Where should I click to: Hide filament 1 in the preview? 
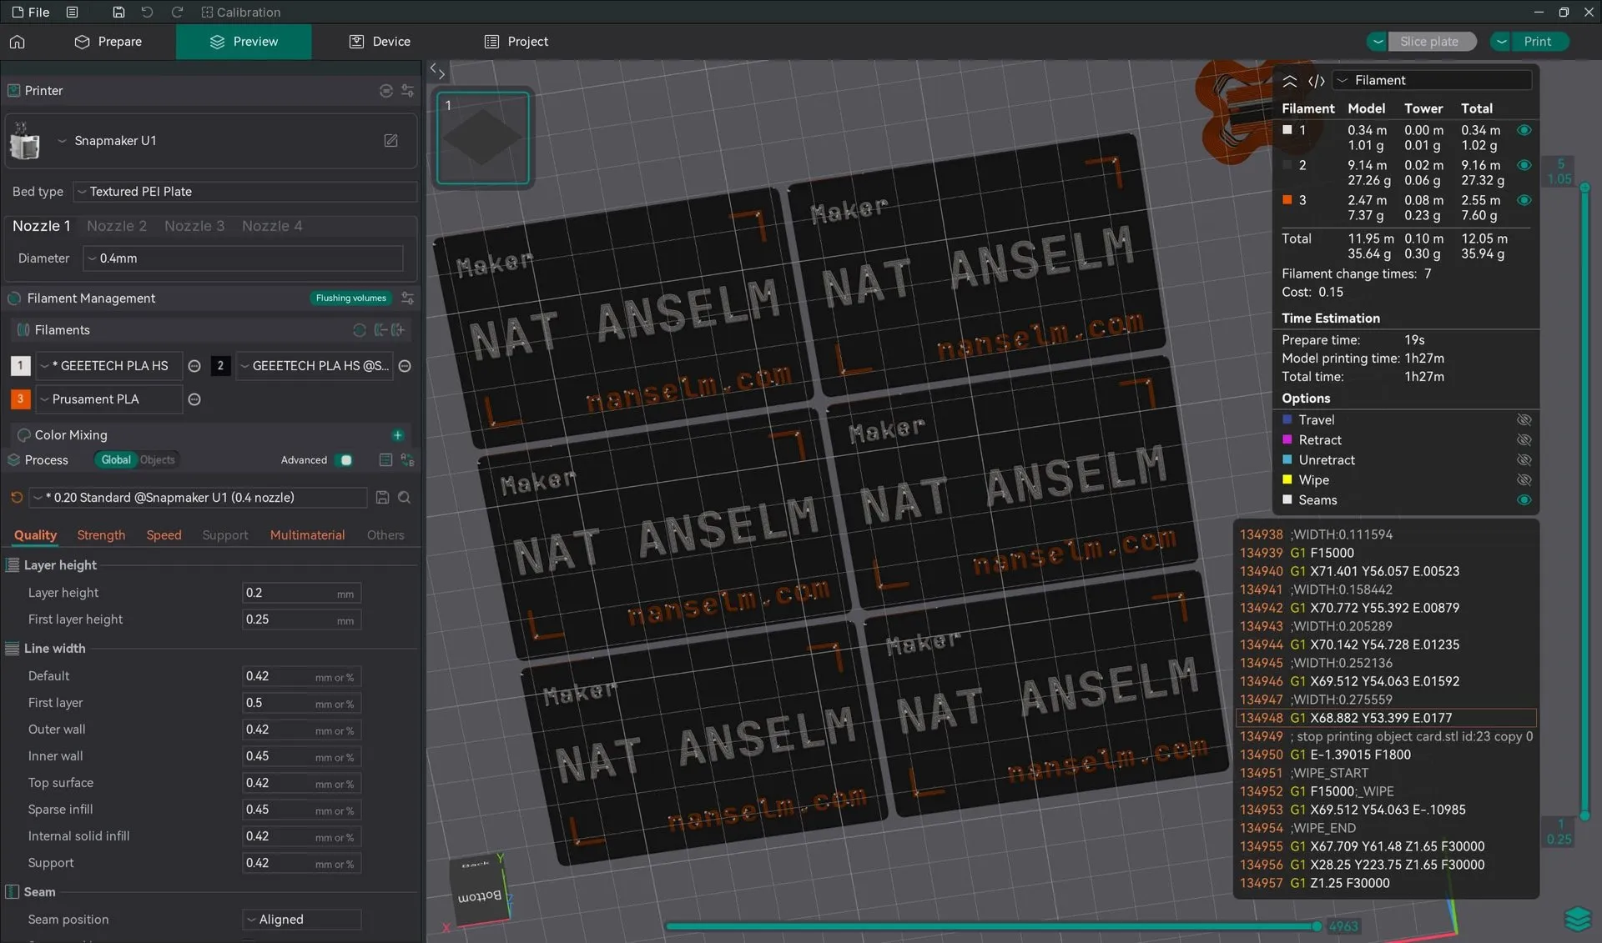coord(1524,130)
